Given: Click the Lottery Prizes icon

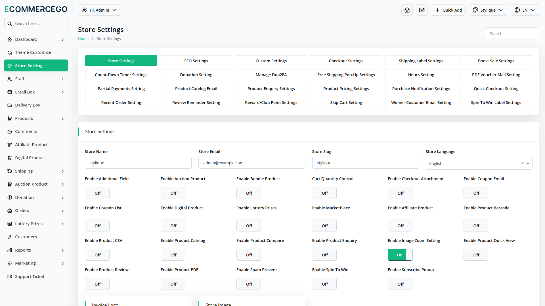Looking at the screenshot, I should [x=10, y=224].
